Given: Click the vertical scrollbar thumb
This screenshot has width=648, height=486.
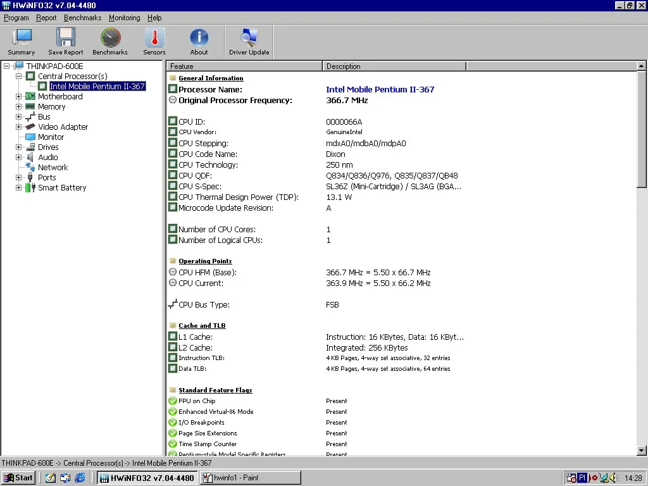Looking at the screenshot, I should 642,129.
